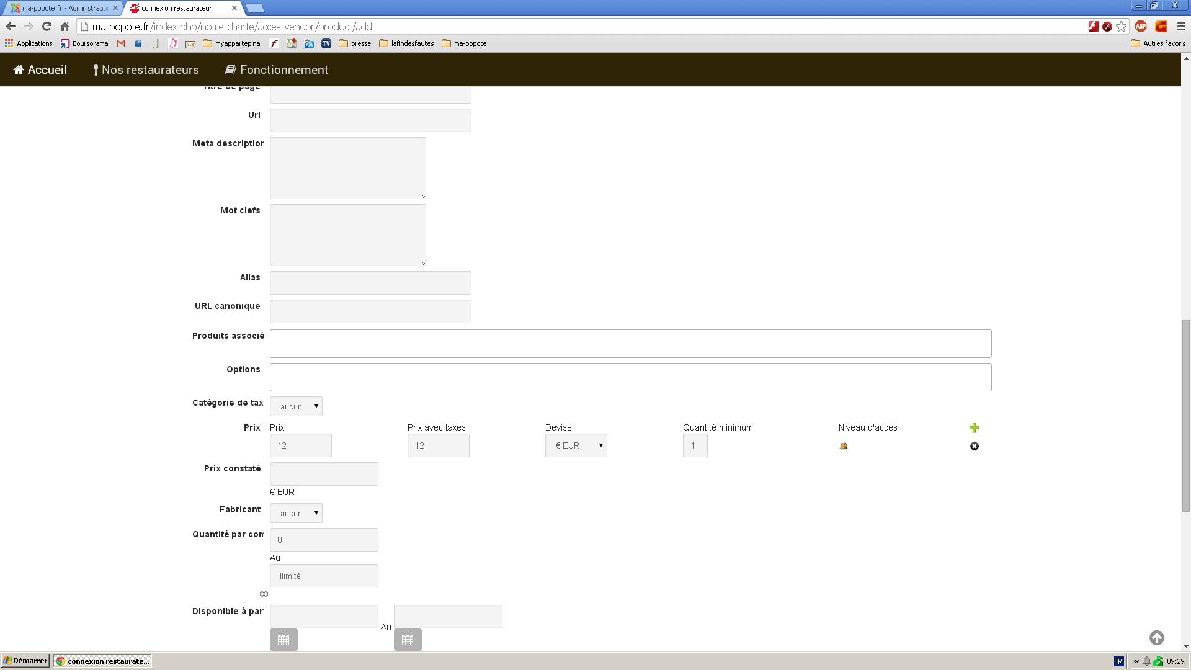Click the browser reload page icon
Image resolution: width=1191 pixels, height=670 pixels.
[x=47, y=26]
